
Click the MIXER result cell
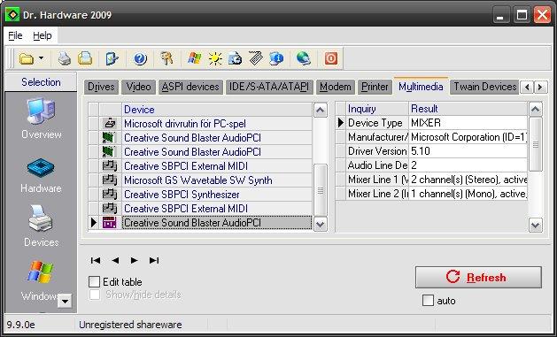[x=468, y=123]
